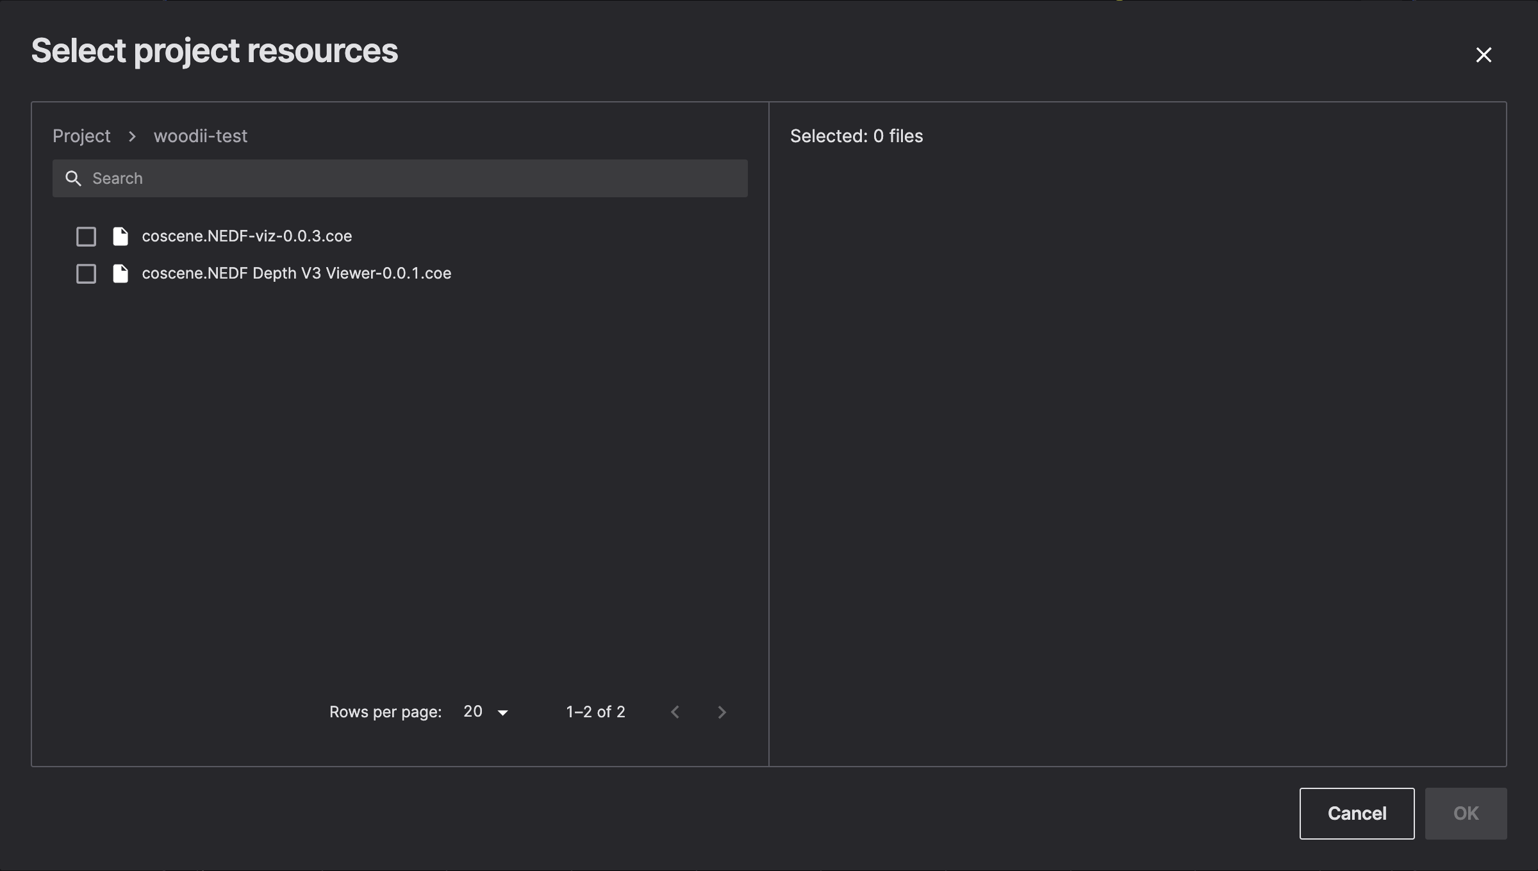1538x871 pixels.
Task: Click the Cancel button
Action: click(1357, 813)
